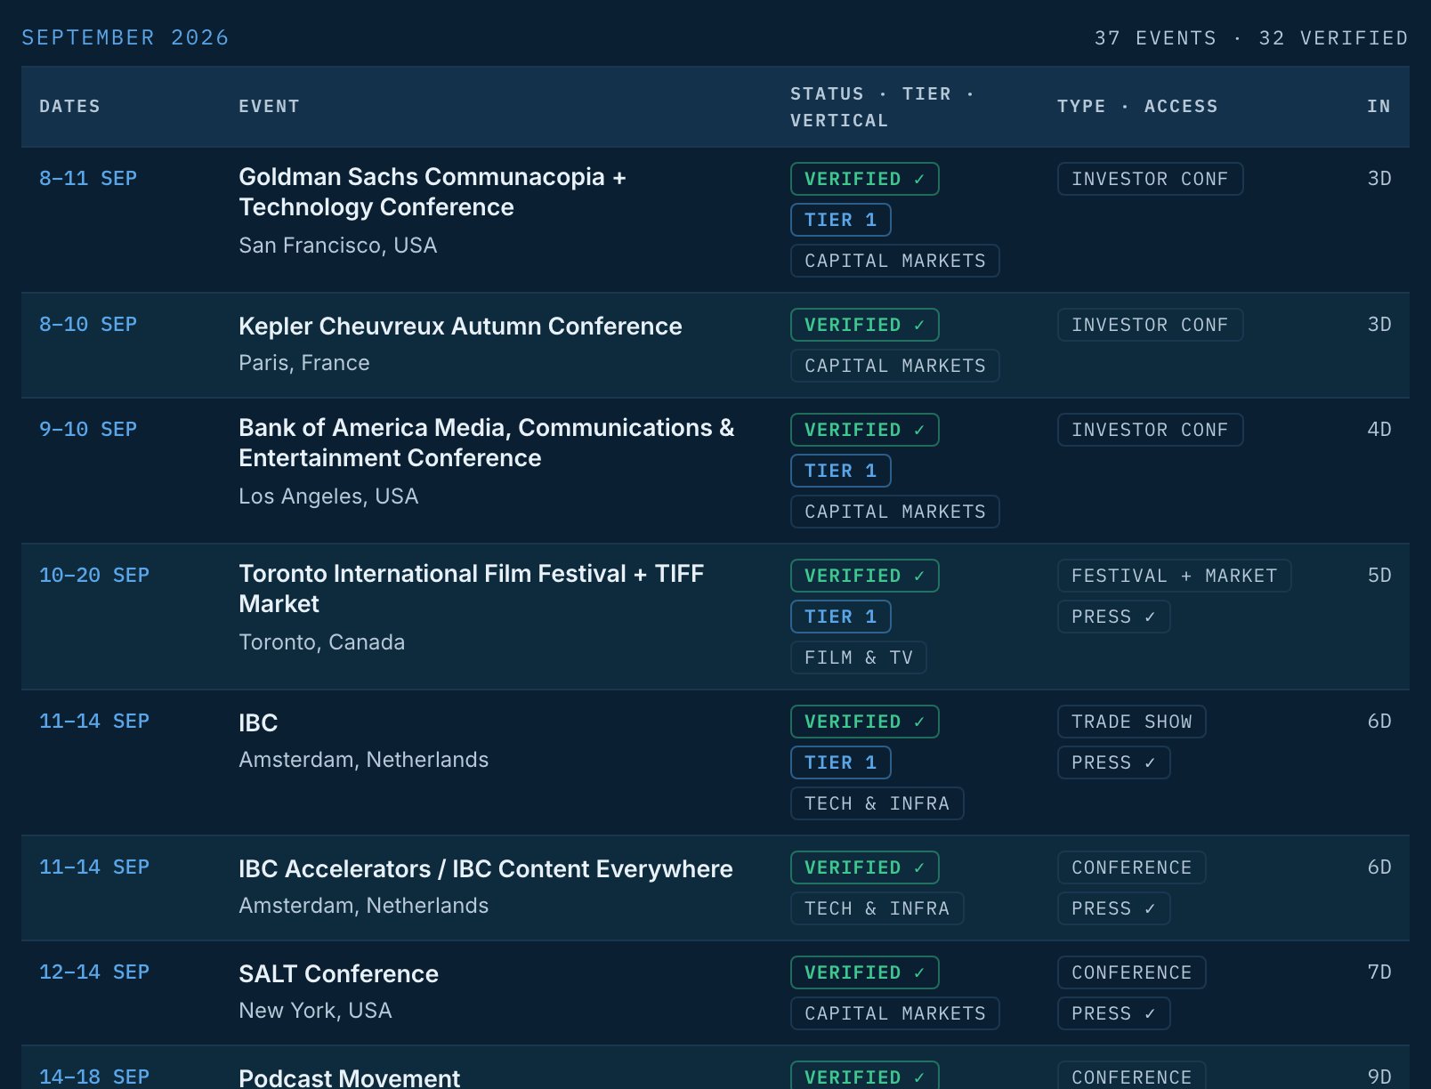
Task: Click the PRESS ✓ tag on IBC trade show row
Action: coord(1114,762)
